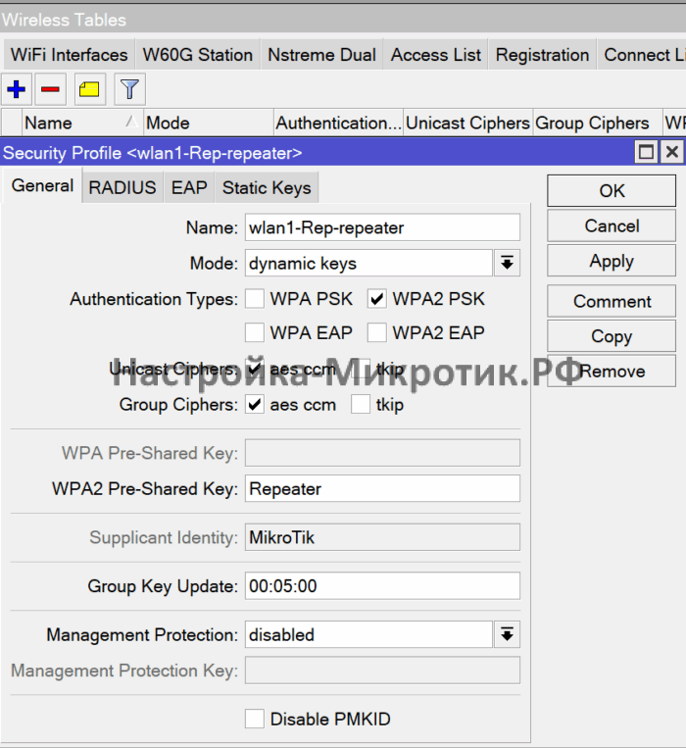Toggle the Group Ciphers tkip checkbox
Image resolution: width=686 pixels, height=748 pixels.
tap(361, 405)
